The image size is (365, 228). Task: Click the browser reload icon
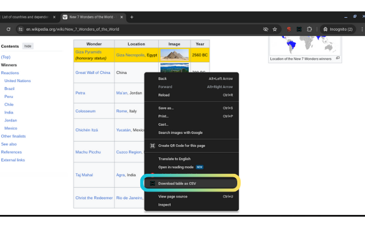(9, 29)
